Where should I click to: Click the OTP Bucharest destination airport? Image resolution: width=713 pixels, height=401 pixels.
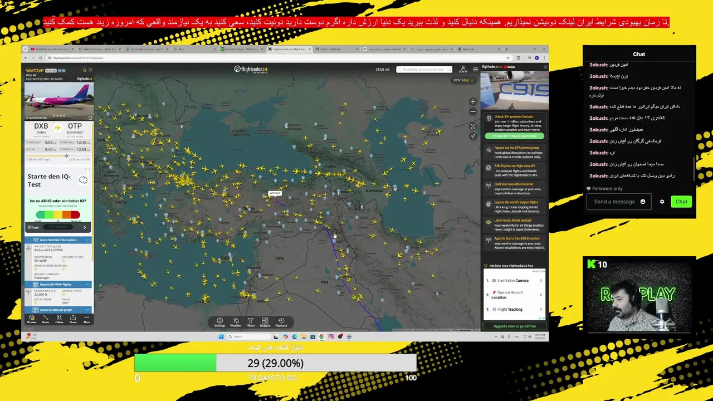pos(75,128)
